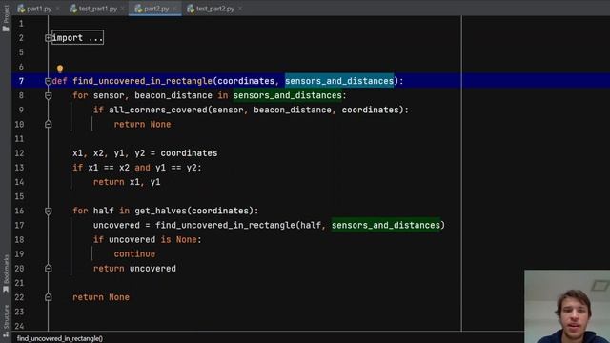This screenshot has width=610, height=343.
Task: Click 'return None' on line 10
Action: pos(142,125)
